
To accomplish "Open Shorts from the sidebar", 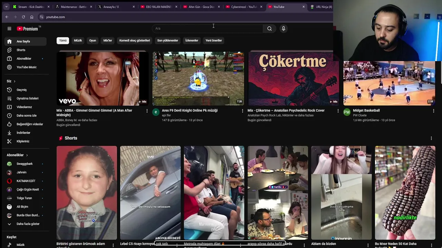I will (26, 50).
